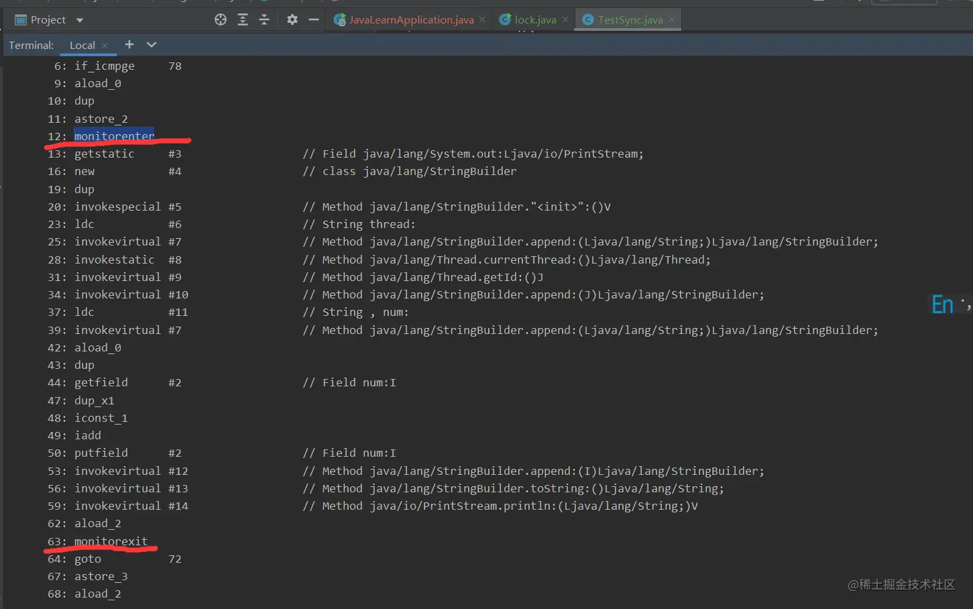Screen dimensions: 973x609
Task: Click the 'String thread:' comment
Action: coord(359,224)
